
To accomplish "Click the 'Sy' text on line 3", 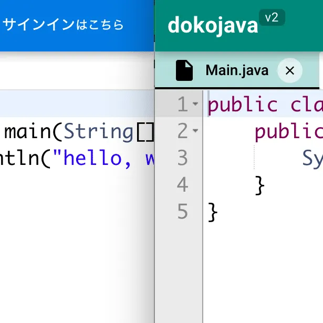I will (x=312, y=159).
